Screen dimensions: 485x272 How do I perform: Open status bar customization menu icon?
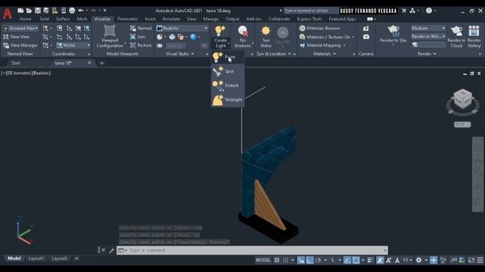[480, 260]
